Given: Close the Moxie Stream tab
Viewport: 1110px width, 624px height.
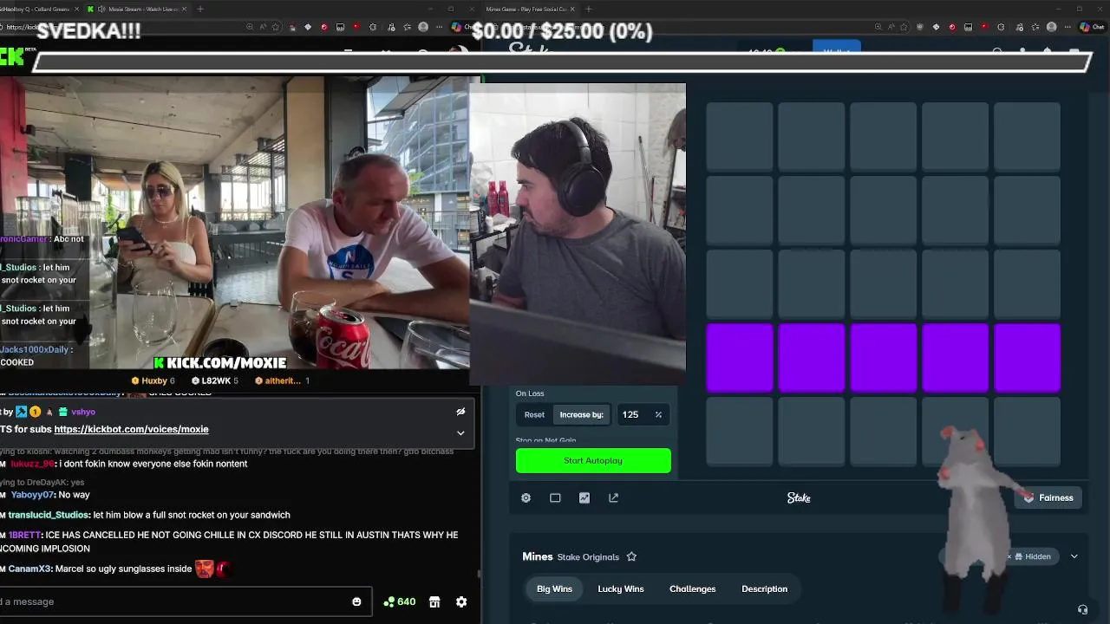Looking at the screenshot, I should pos(184,9).
